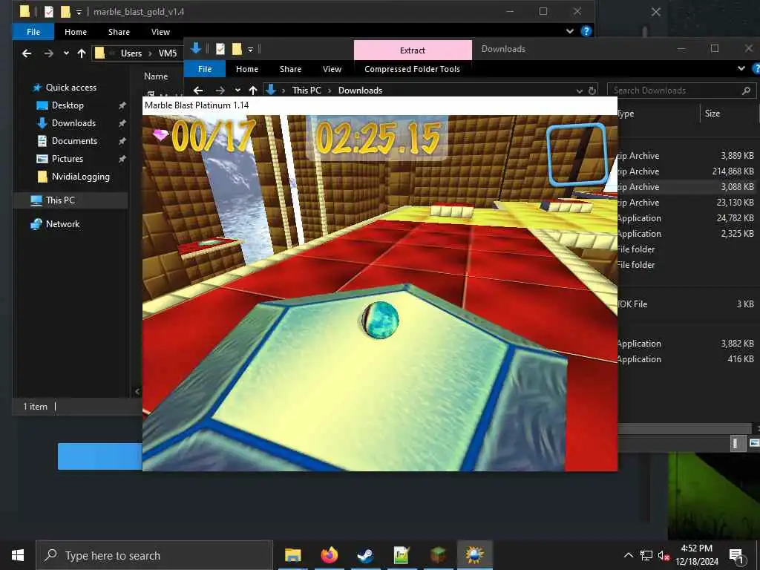This screenshot has height=570, width=760.
Task: Click the 00/17 gem count in game
Action: 214,136
